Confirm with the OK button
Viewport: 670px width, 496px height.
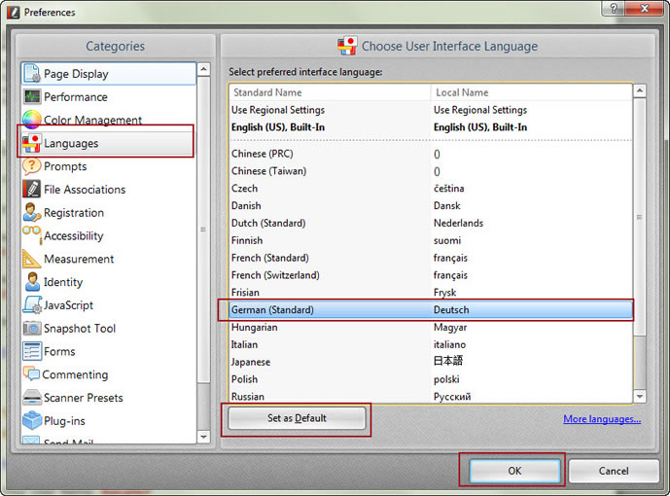514,471
